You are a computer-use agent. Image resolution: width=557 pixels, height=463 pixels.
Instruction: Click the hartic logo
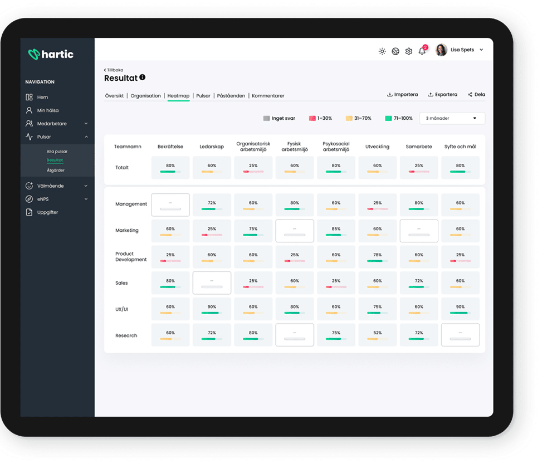[51, 54]
